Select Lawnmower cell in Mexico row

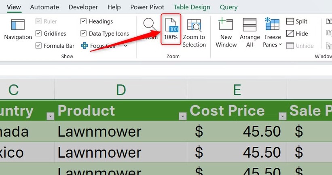pyautogui.click(x=121, y=152)
